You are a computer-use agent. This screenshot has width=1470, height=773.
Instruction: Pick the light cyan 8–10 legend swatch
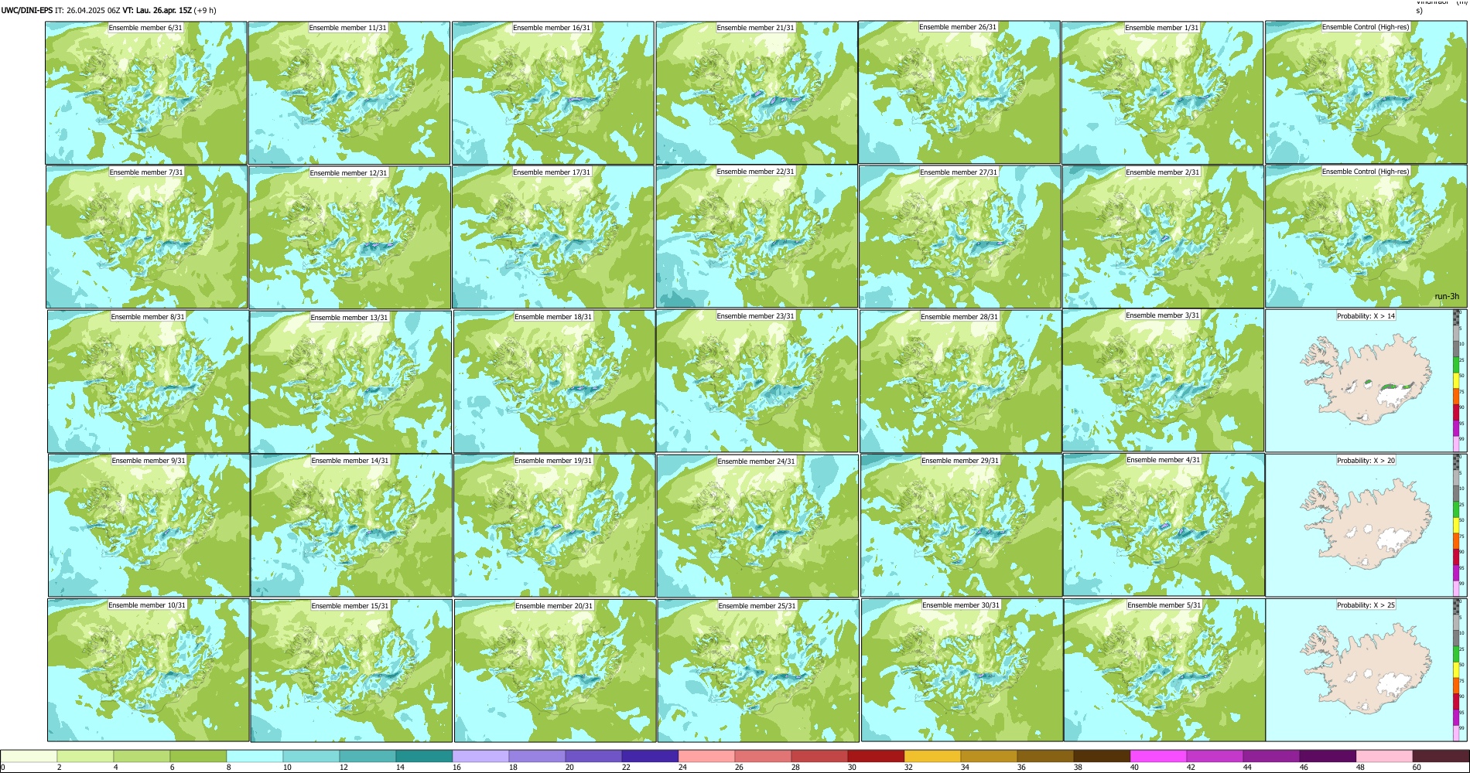coord(255,756)
